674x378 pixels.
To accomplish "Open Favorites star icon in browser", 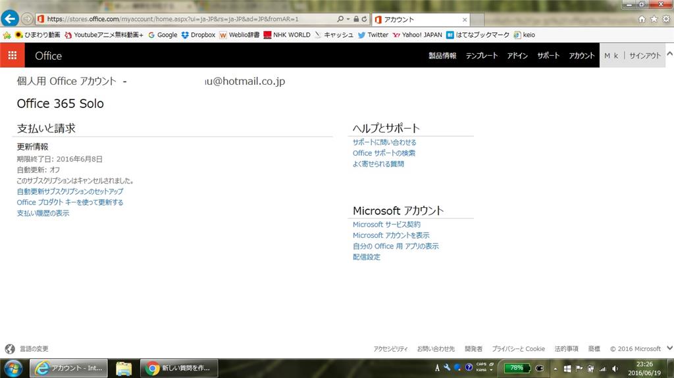I will click(654, 19).
